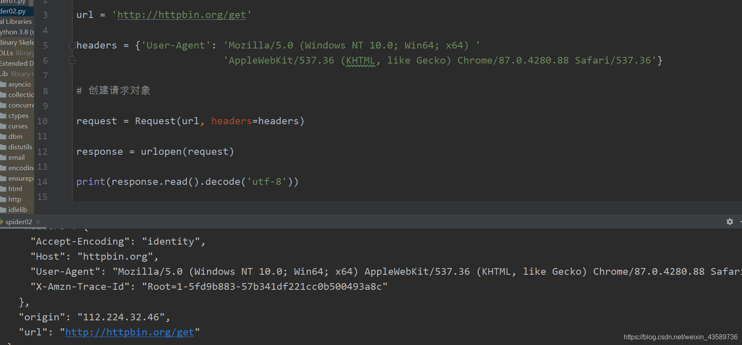Screen dimensions: 742x345
Task: Select the Binary Skeletons tree item
Action: click(17, 43)
